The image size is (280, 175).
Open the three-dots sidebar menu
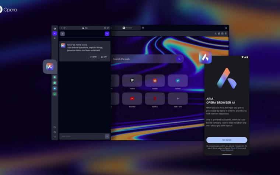tap(55, 137)
